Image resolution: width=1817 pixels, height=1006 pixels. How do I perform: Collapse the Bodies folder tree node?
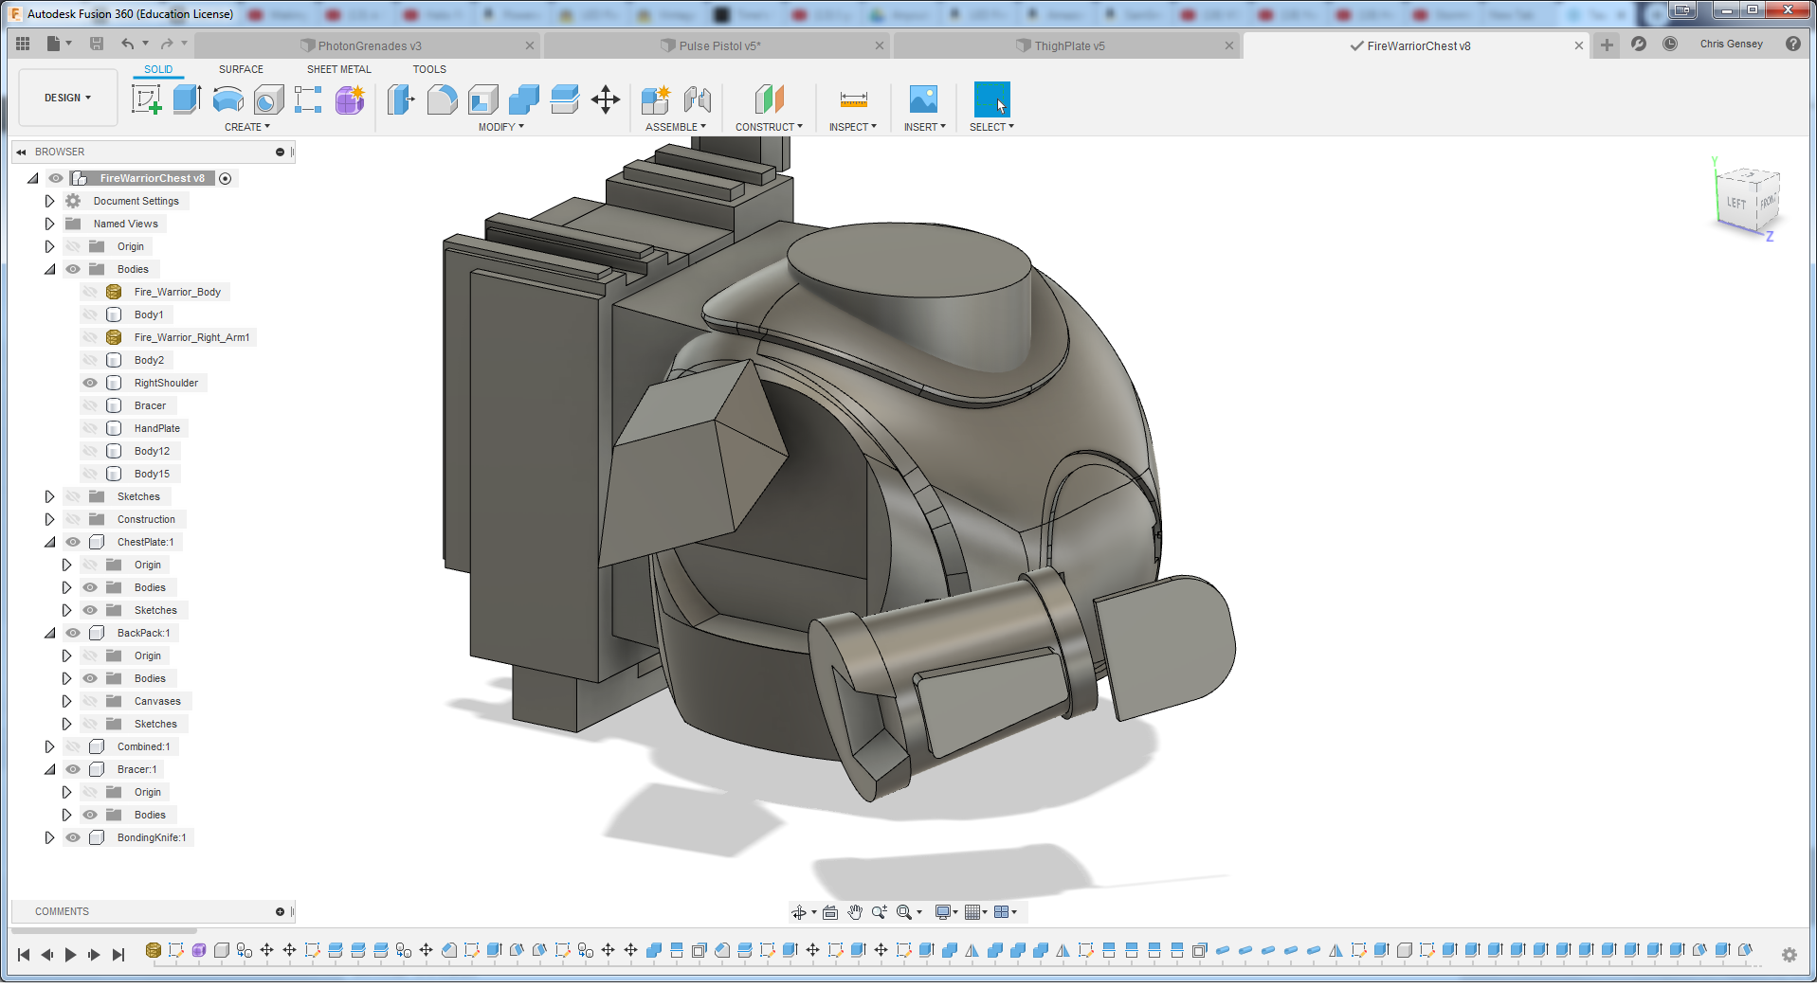49,269
